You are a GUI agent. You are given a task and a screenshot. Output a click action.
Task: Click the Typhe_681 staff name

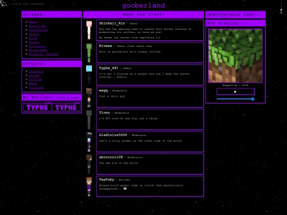click(109, 68)
